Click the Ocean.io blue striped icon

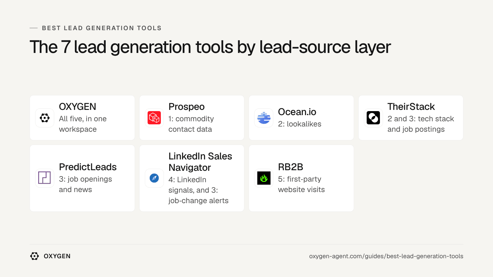point(264,118)
